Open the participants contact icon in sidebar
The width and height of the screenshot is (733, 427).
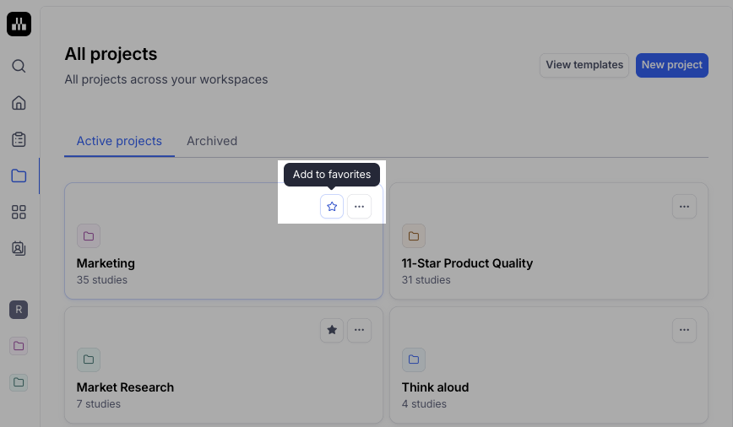pos(19,249)
